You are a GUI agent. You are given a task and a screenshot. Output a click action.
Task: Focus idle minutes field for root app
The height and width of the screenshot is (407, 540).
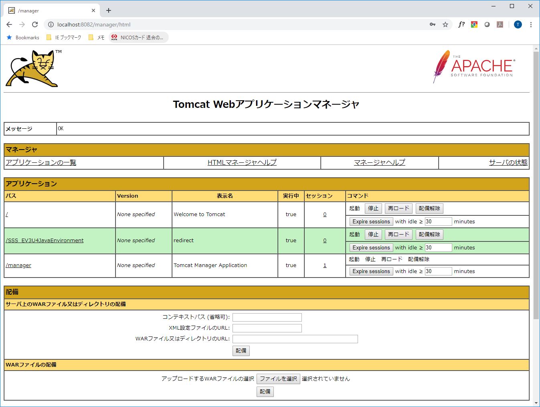pyautogui.click(x=438, y=222)
